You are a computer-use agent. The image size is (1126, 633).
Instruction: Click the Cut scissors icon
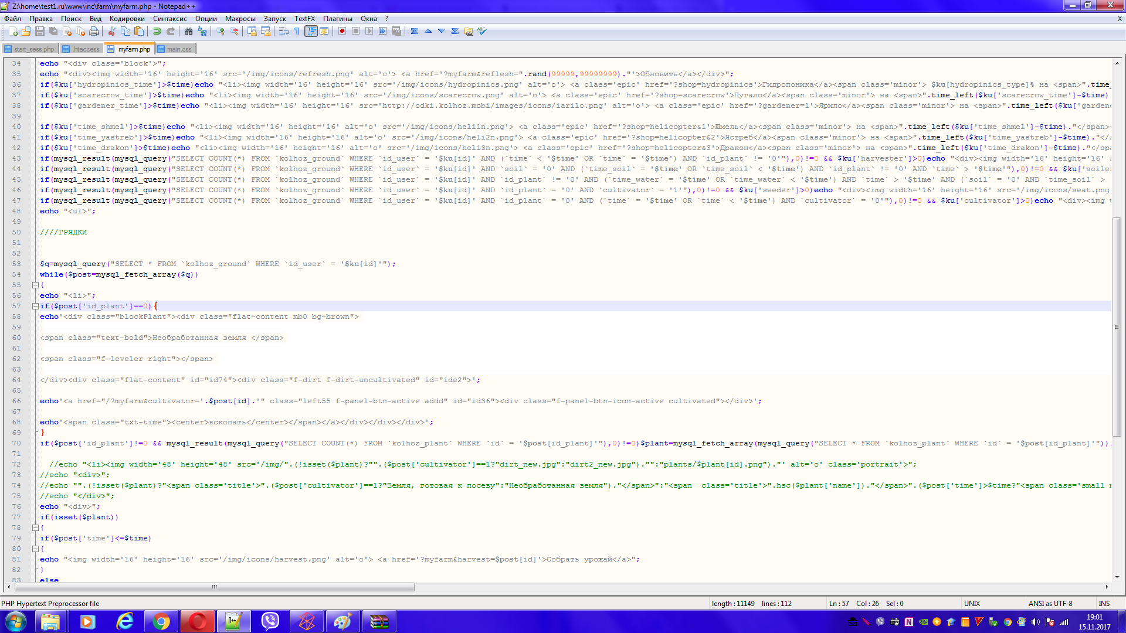click(111, 31)
